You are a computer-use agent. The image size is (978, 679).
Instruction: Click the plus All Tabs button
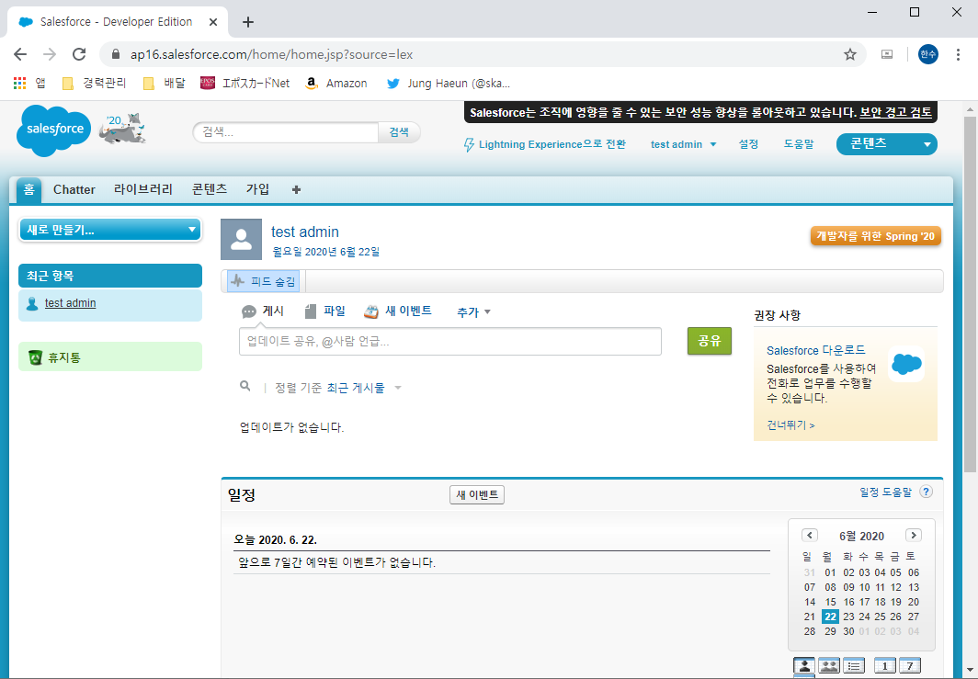(x=296, y=189)
